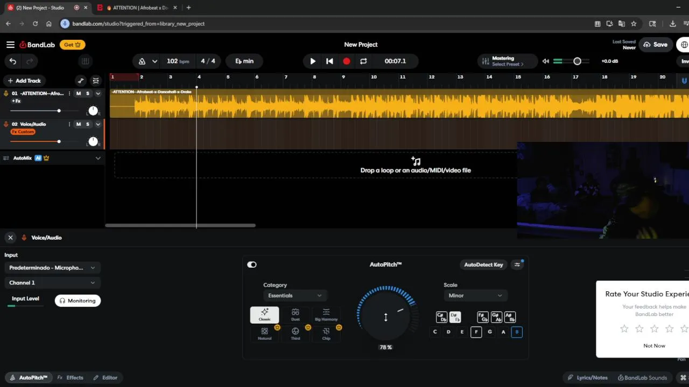Close the Voice/Audio bottom panel
Image resolution: width=689 pixels, height=387 pixels.
point(10,238)
